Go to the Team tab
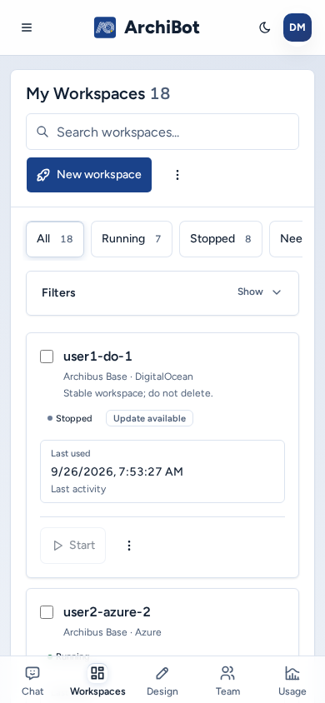 coord(227,681)
